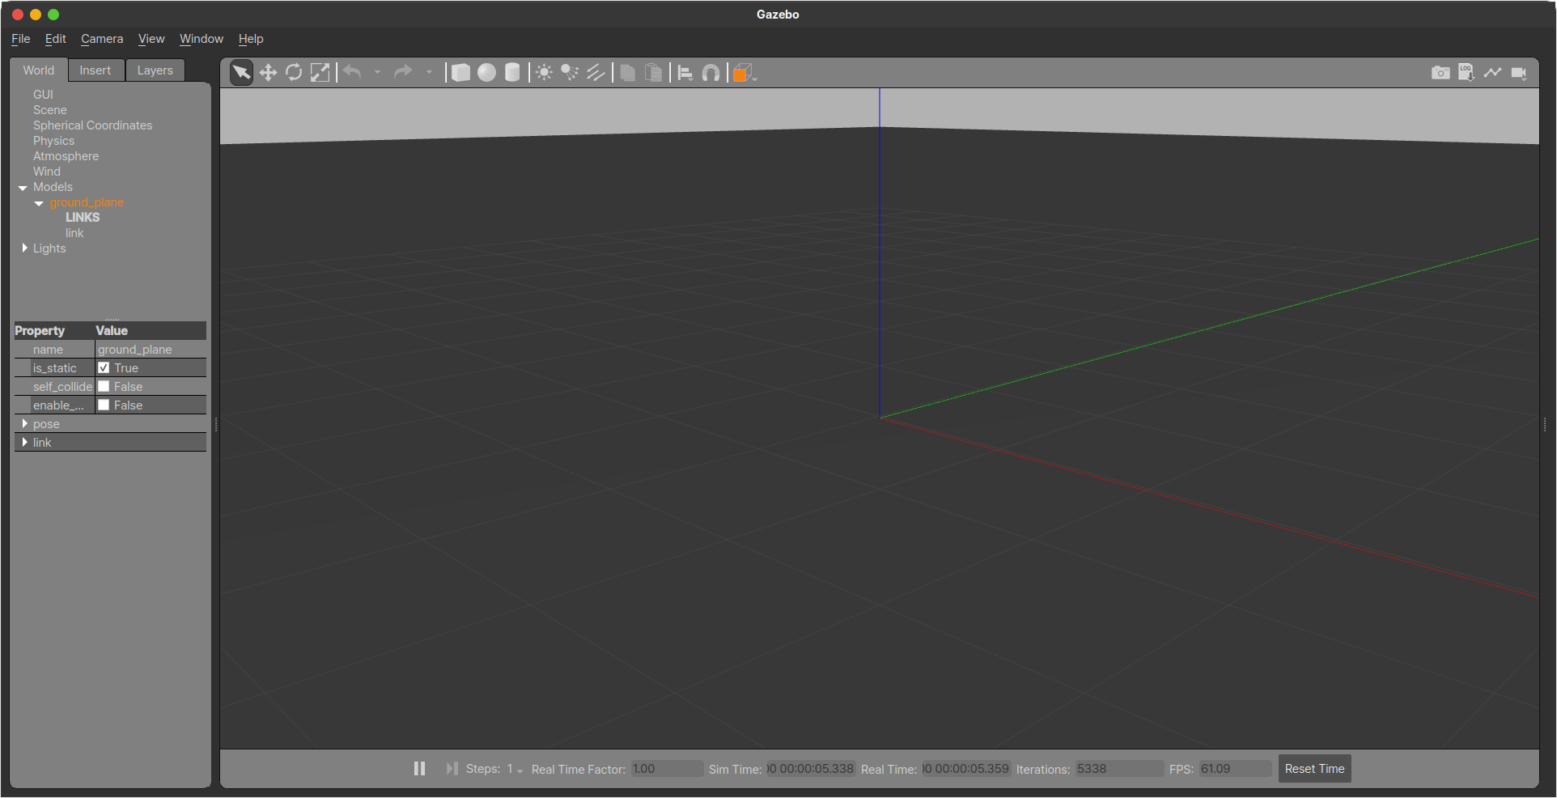1557x798 pixels.
Task: Open the Window menu
Action: point(202,39)
